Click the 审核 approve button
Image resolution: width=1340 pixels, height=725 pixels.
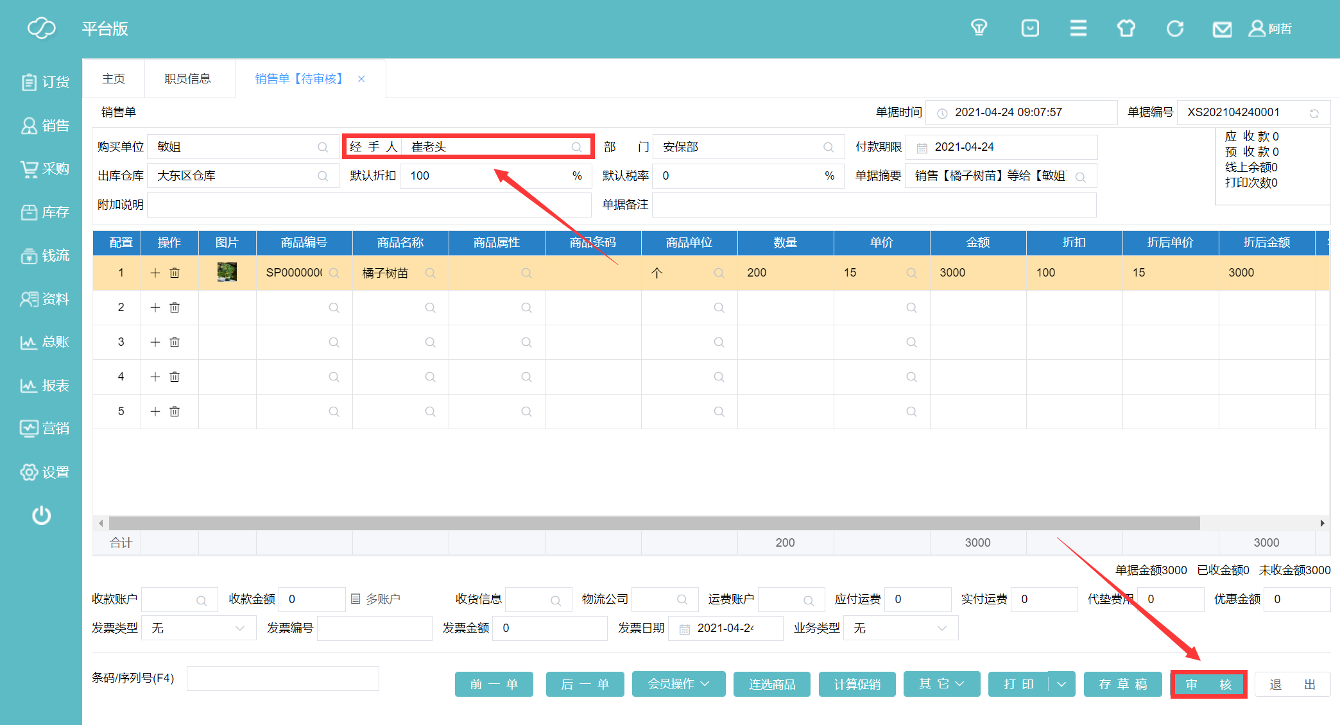click(x=1208, y=684)
